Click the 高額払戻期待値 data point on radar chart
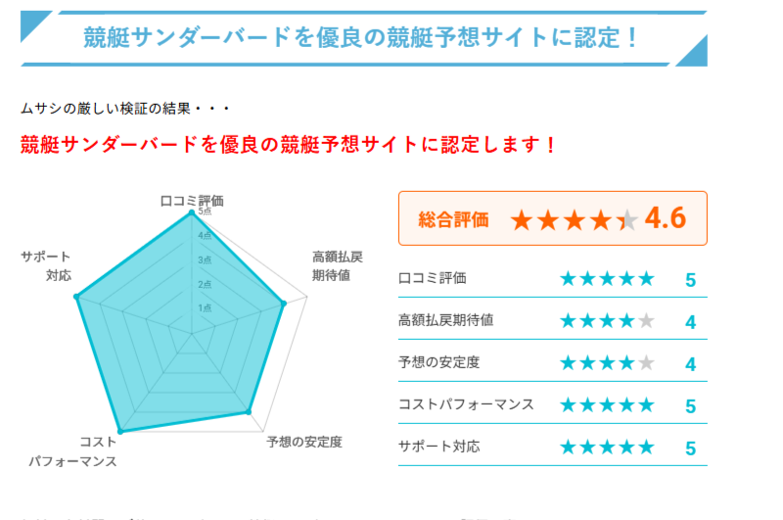 point(284,304)
